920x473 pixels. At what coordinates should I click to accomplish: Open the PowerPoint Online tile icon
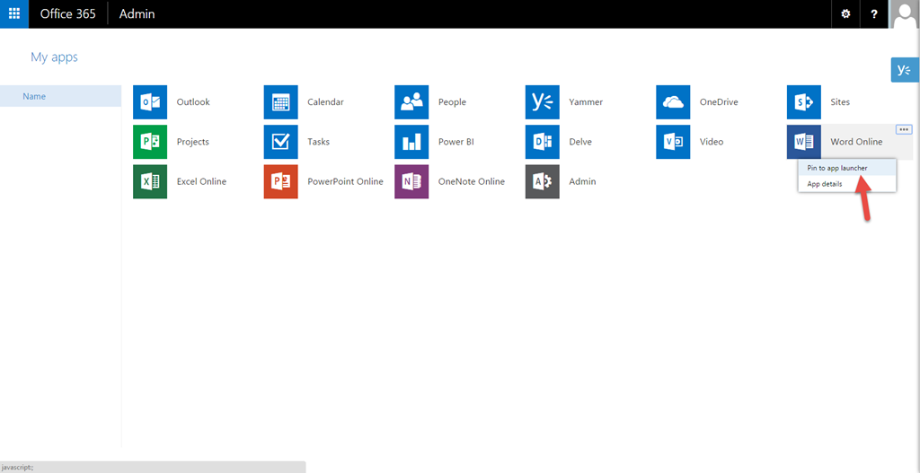coord(281,181)
